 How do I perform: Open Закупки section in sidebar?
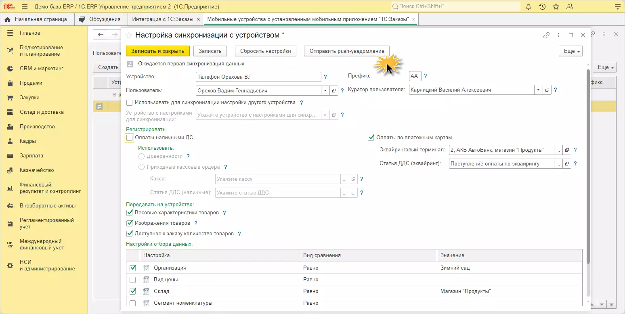point(29,98)
